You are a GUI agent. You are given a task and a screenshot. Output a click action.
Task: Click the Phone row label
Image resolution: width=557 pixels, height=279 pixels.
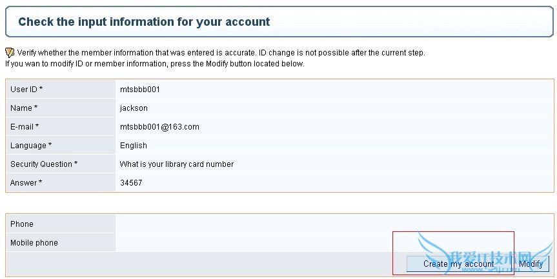coord(22,224)
